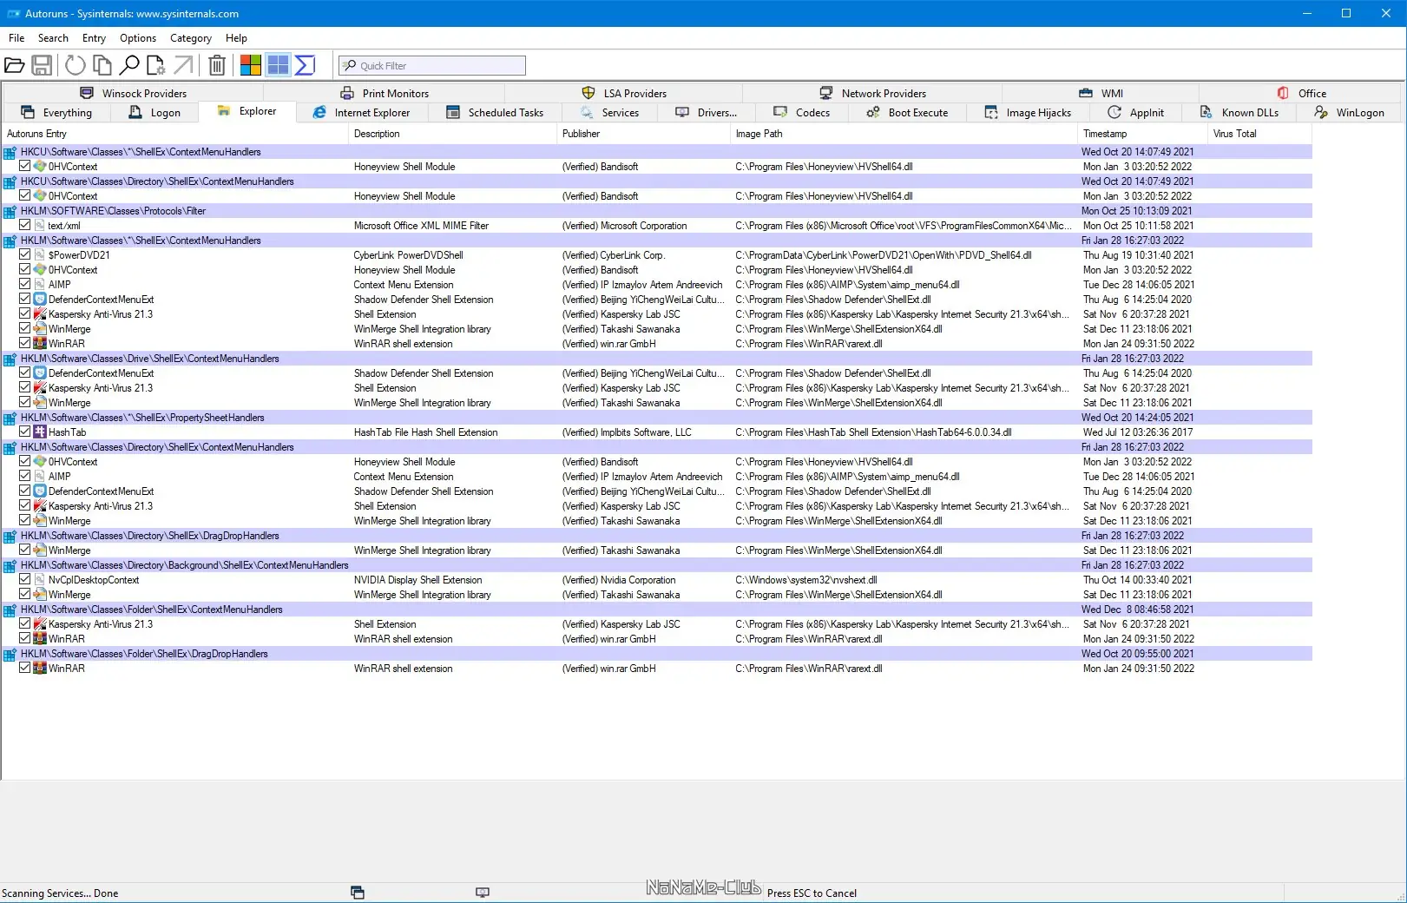
Task: Uncheck the text/xml entry checkbox
Action: [25, 226]
